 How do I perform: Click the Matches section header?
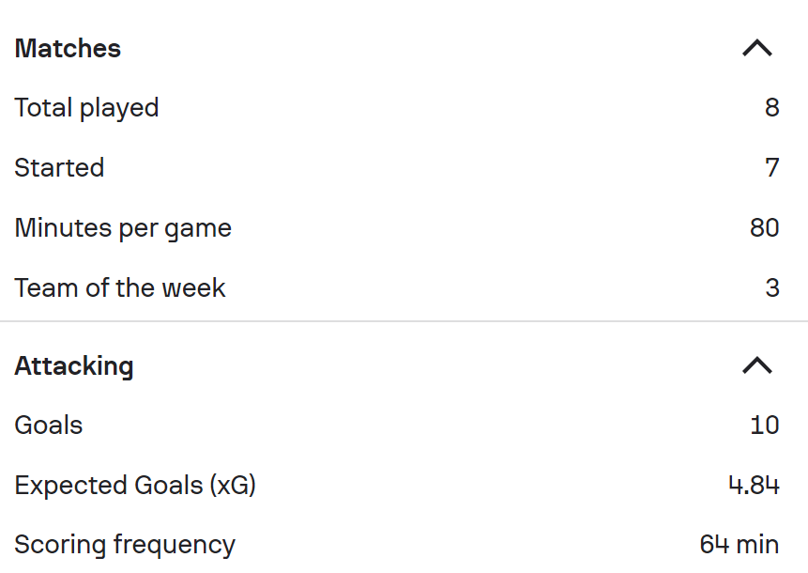point(68,48)
